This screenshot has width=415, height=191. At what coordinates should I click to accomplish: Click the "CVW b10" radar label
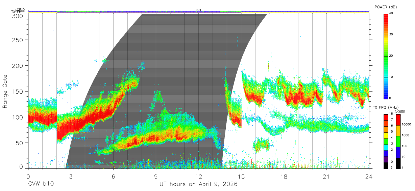click(41, 184)
